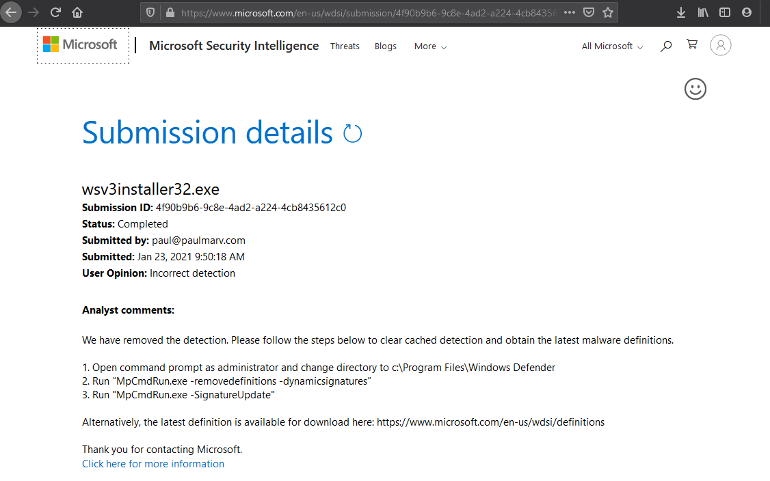
Task: Expand the All Microsoft menu
Action: pos(612,46)
